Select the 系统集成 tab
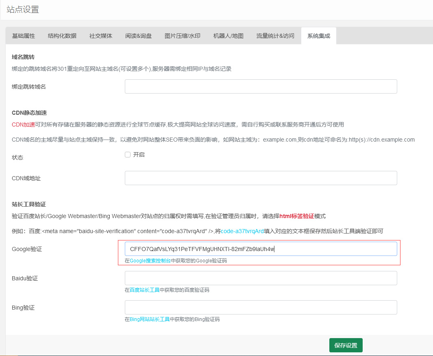This screenshot has height=356, width=433. click(x=319, y=36)
